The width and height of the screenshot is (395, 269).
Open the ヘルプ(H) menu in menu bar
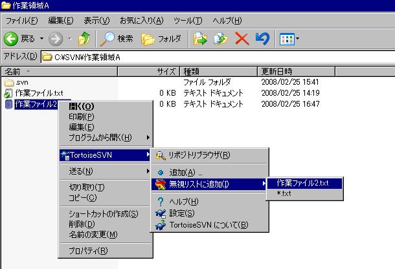(227, 21)
